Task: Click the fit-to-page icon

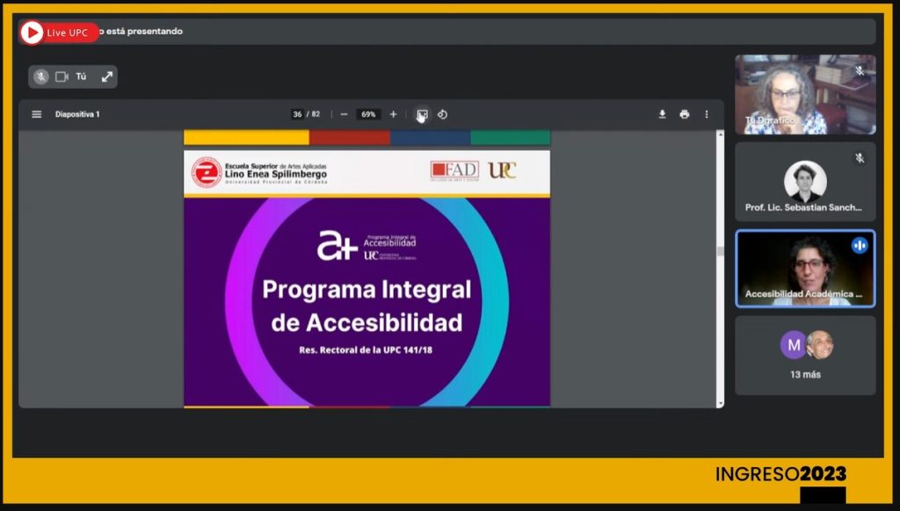Action: 421,113
